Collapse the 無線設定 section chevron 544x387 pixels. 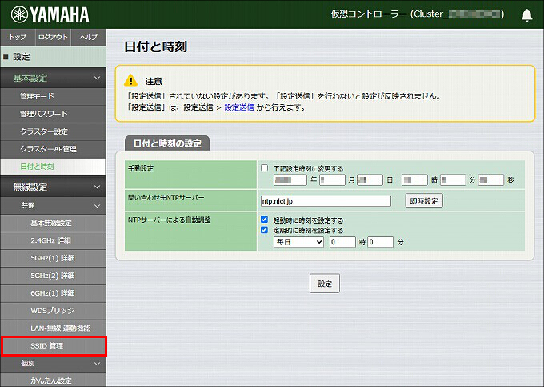click(97, 187)
